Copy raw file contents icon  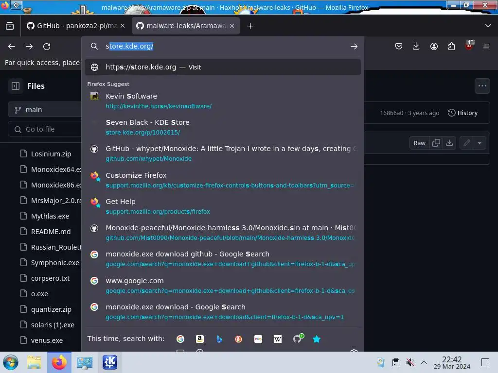(x=436, y=143)
